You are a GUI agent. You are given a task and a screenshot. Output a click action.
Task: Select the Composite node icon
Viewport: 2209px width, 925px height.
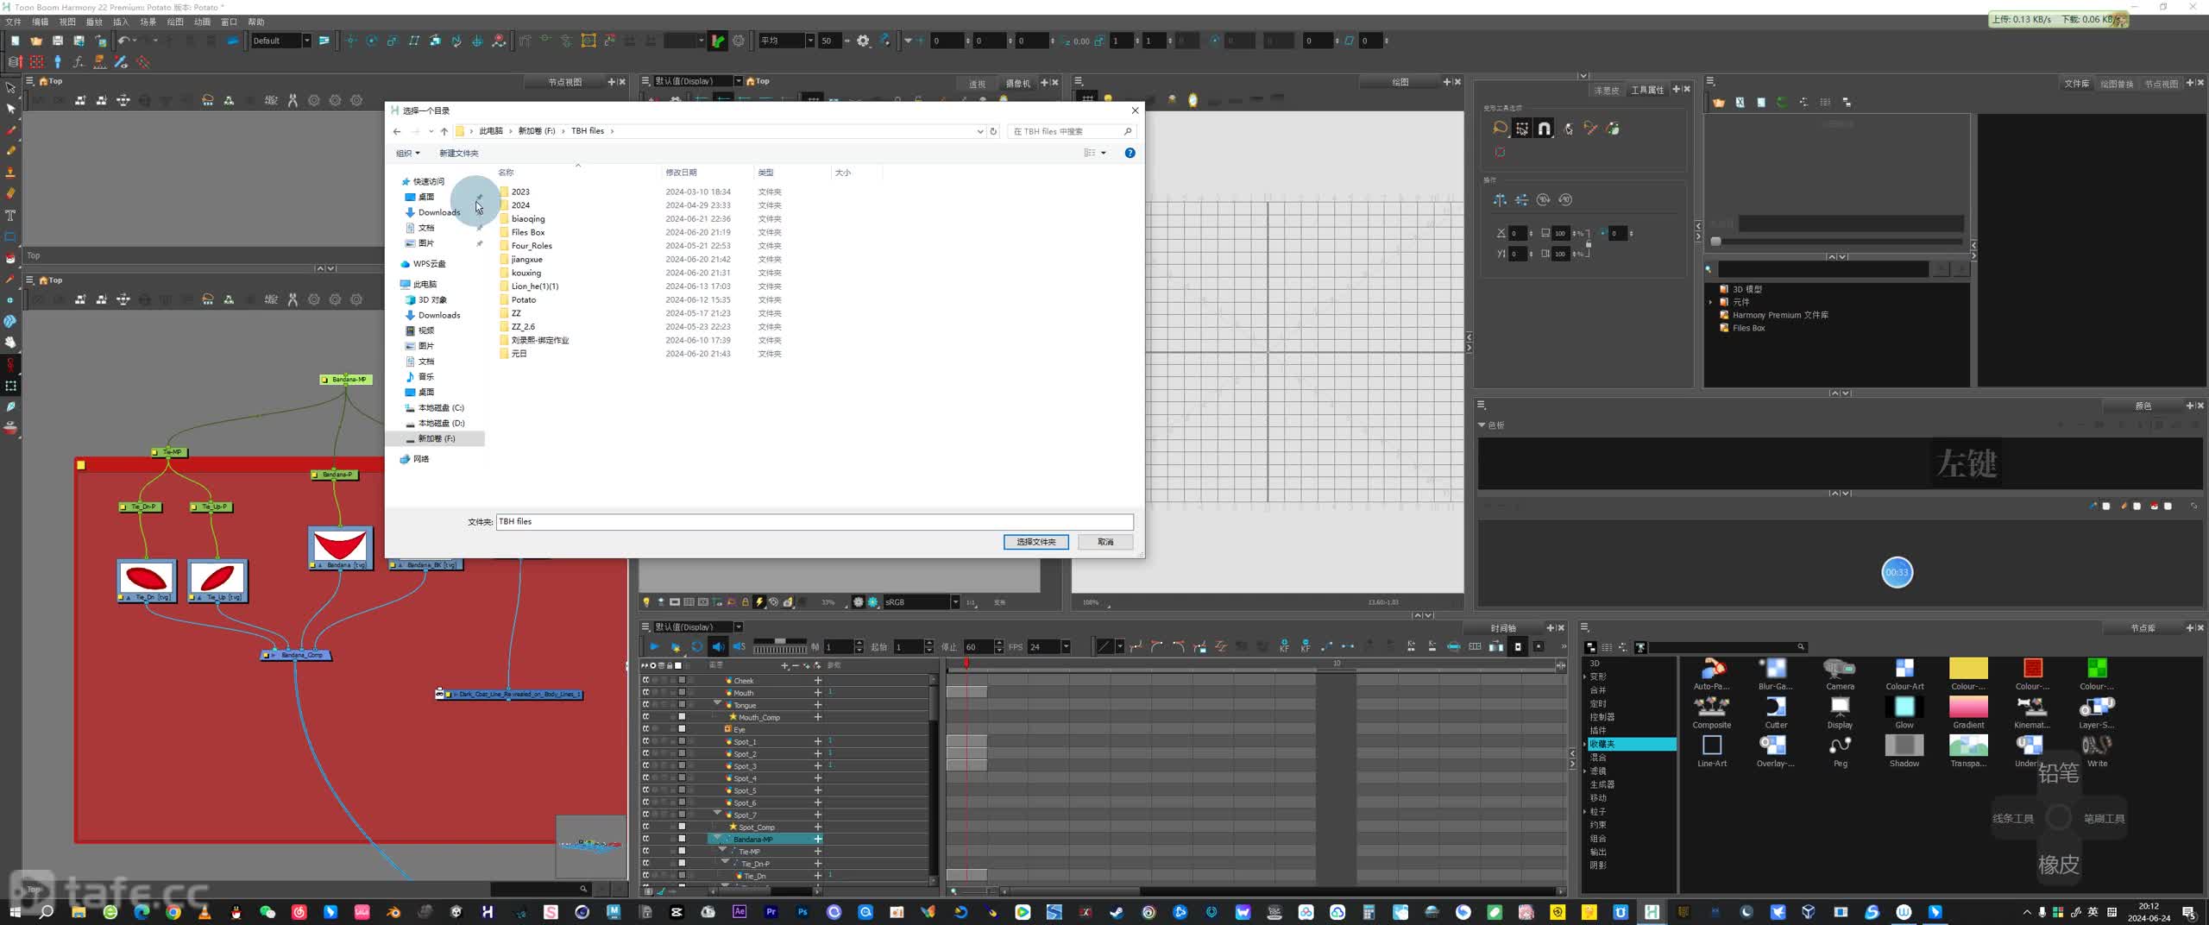pos(1711,707)
